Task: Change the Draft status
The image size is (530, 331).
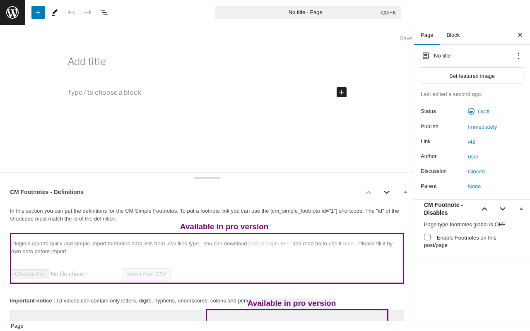Action: (x=484, y=111)
